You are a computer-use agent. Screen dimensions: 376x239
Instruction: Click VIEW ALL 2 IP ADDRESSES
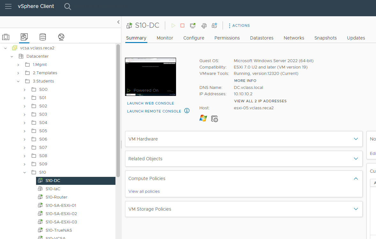click(260, 101)
